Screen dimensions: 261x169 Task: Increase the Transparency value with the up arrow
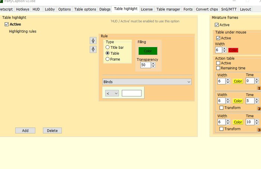click(153, 64)
